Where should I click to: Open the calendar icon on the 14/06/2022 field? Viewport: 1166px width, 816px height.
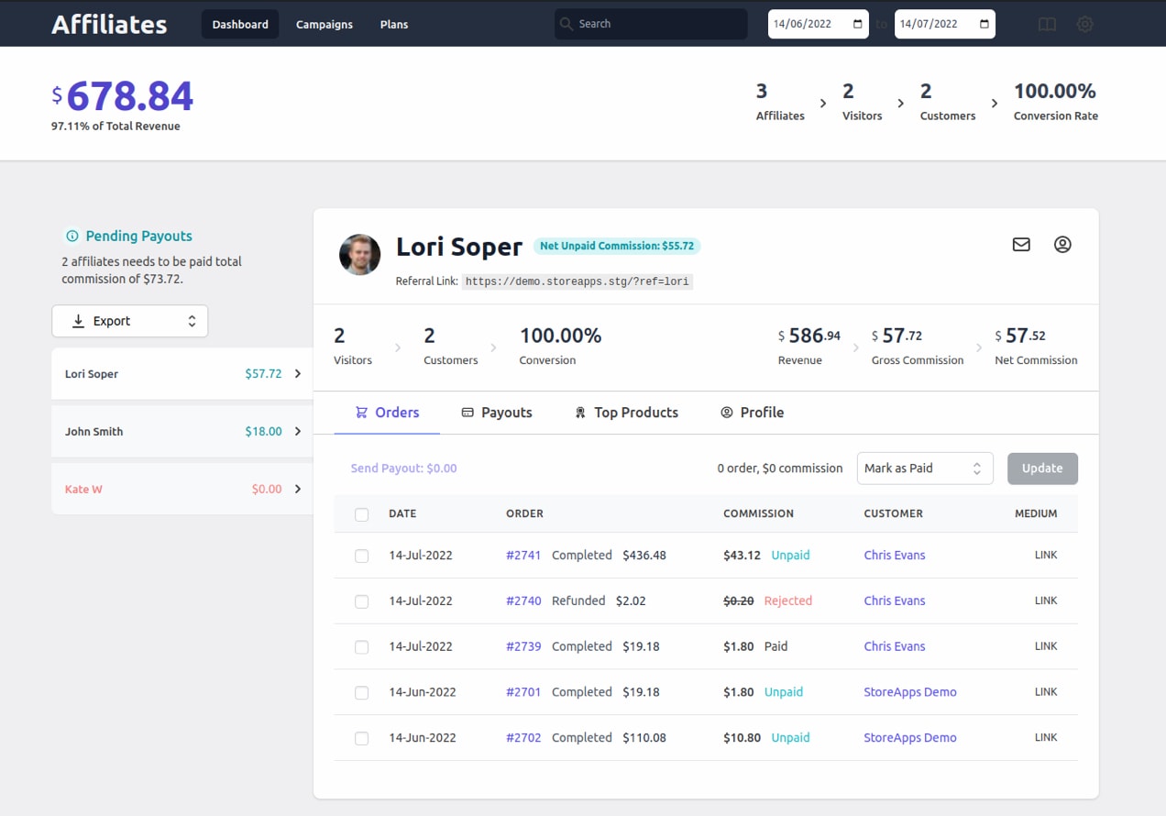click(x=857, y=24)
